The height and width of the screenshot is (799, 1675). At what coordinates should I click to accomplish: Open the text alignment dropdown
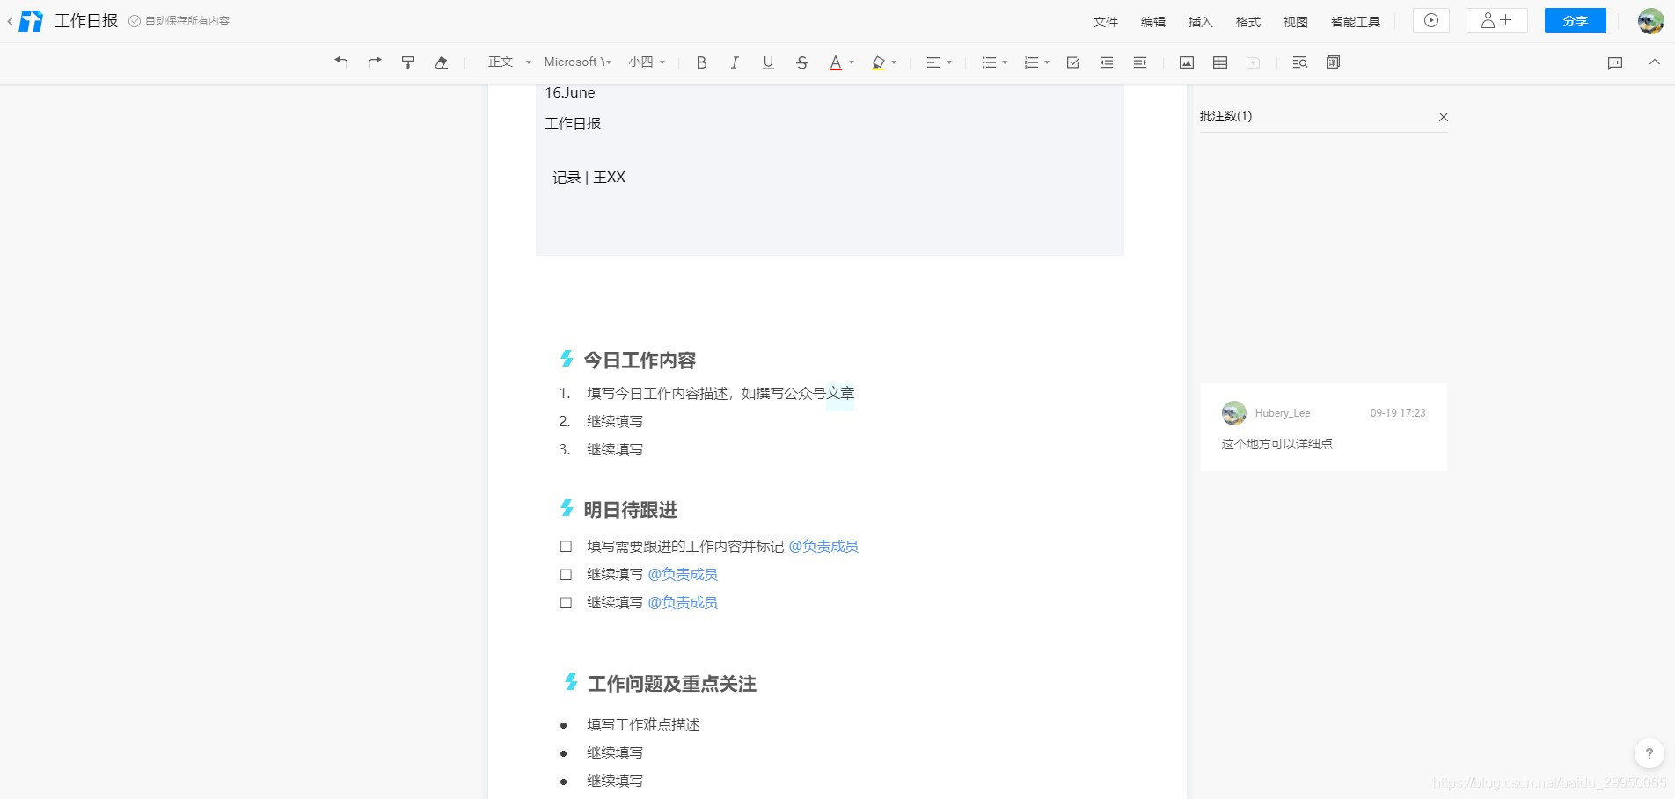(939, 62)
